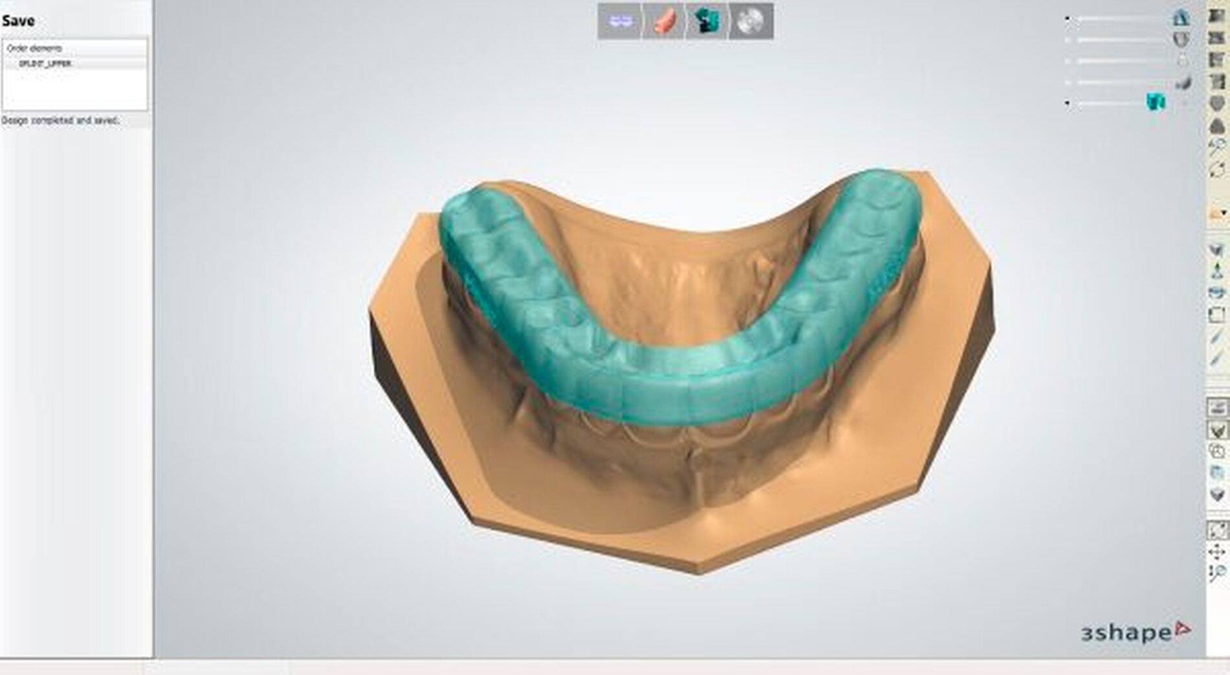The image size is (1230, 675).
Task: Toggle visibility dot beside the top opacity slider
Action: point(1068,19)
